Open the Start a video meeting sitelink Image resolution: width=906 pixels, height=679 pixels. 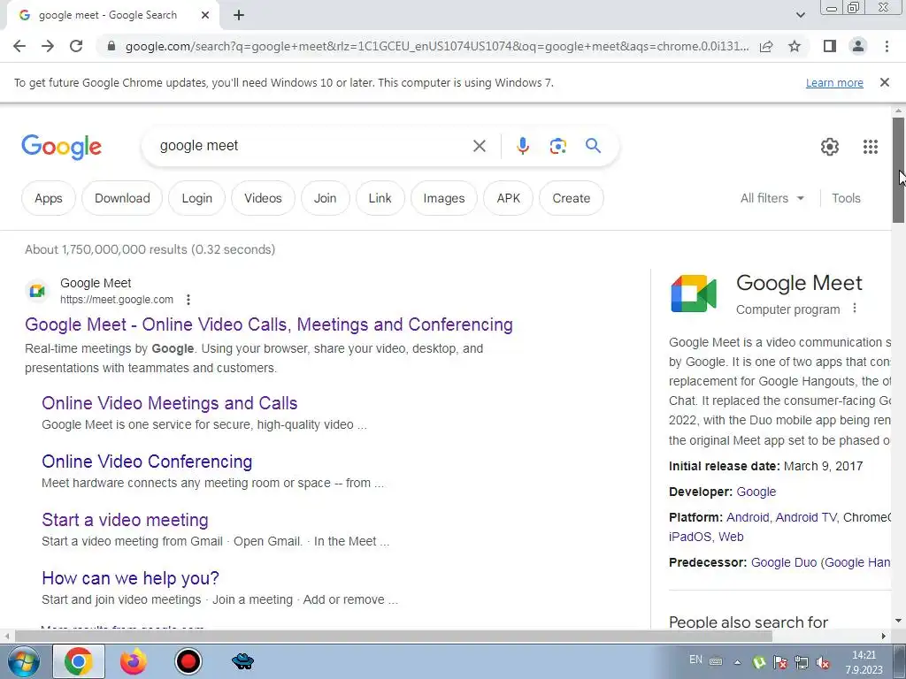click(x=125, y=520)
